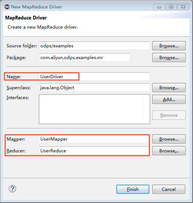Focus the Superclass field java.lang.Object
The image size is (193, 203).
pyautogui.click(x=94, y=88)
